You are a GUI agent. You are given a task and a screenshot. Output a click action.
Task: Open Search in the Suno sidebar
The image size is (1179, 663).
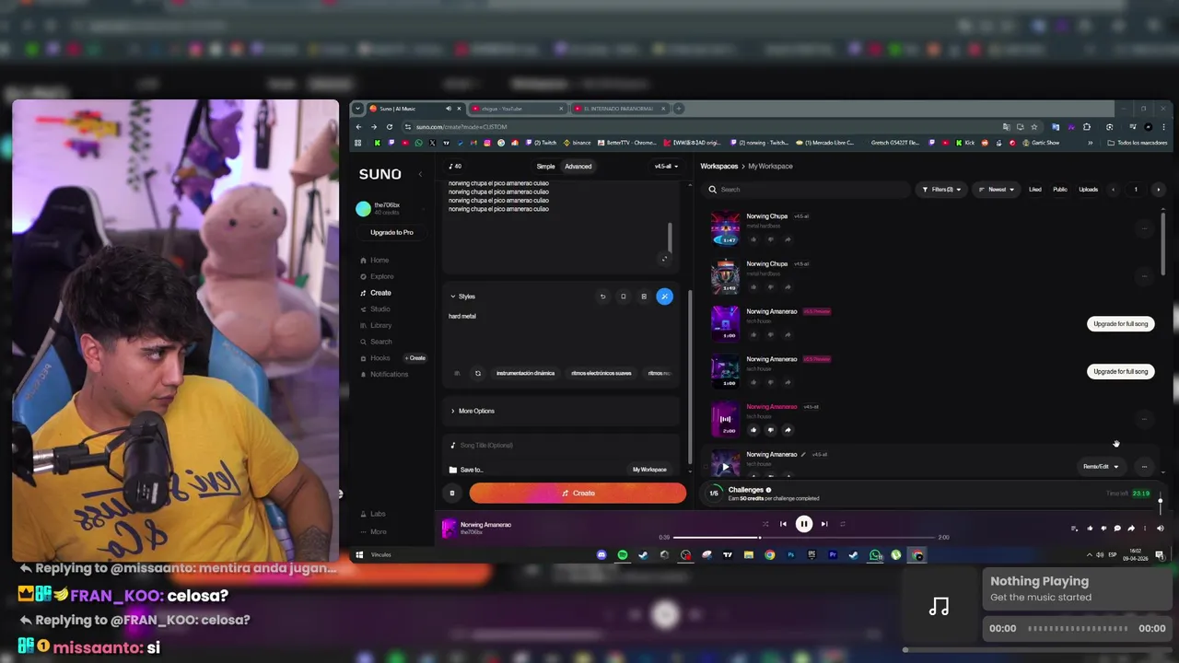(x=376, y=342)
